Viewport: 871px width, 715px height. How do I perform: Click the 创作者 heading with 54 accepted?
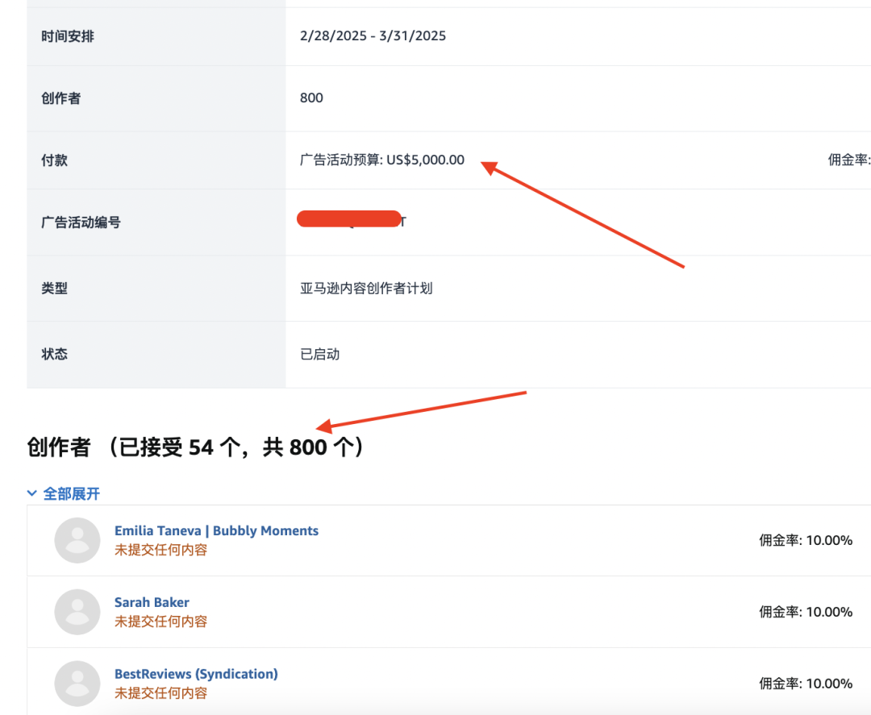[195, 447]
